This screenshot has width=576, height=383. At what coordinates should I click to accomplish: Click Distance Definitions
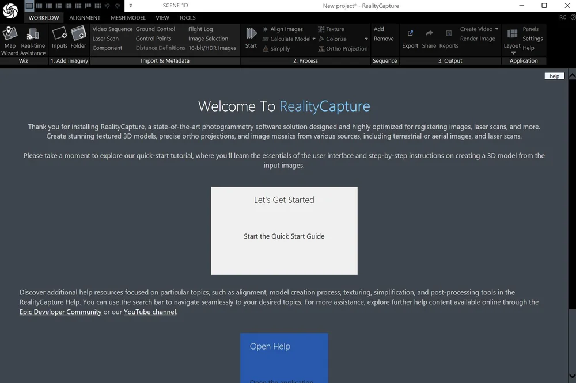(x=161, y=48)
